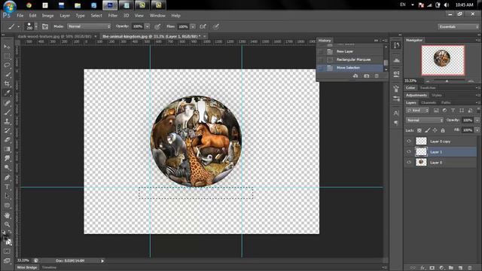Change the screen mode

click(7, 261)
